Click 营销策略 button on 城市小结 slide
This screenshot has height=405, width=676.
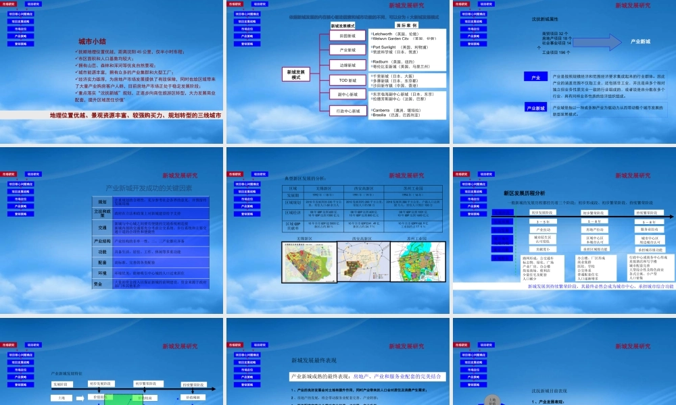point(21,43)
